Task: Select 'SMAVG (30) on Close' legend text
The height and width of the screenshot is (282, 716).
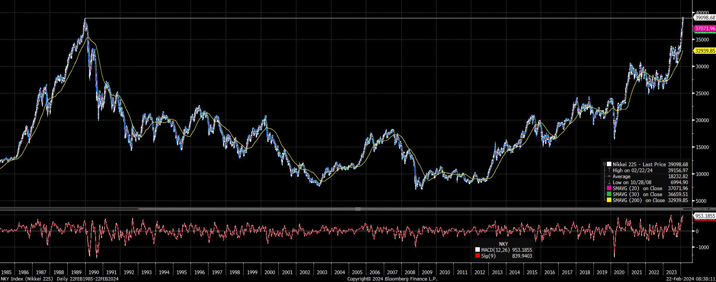Action: (638, 194)
